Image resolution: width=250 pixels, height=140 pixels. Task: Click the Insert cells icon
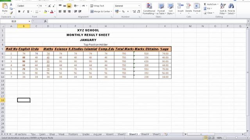click(x=180, y=6)
